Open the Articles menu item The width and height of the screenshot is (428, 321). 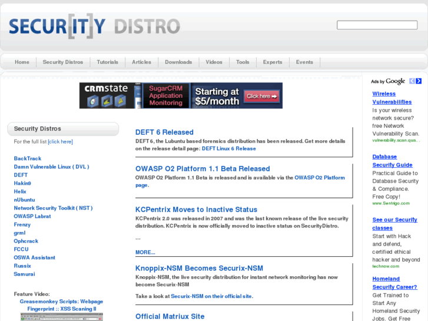click(x=141, y=62)
